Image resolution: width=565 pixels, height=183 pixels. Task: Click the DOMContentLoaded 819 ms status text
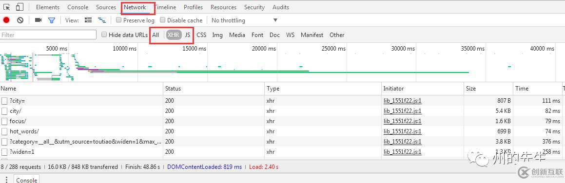point(205,167)
